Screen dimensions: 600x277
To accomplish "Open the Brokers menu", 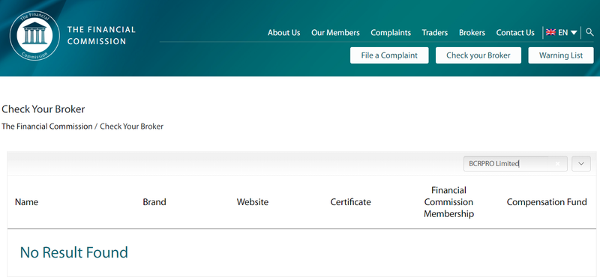I will [x=472, y=33].
